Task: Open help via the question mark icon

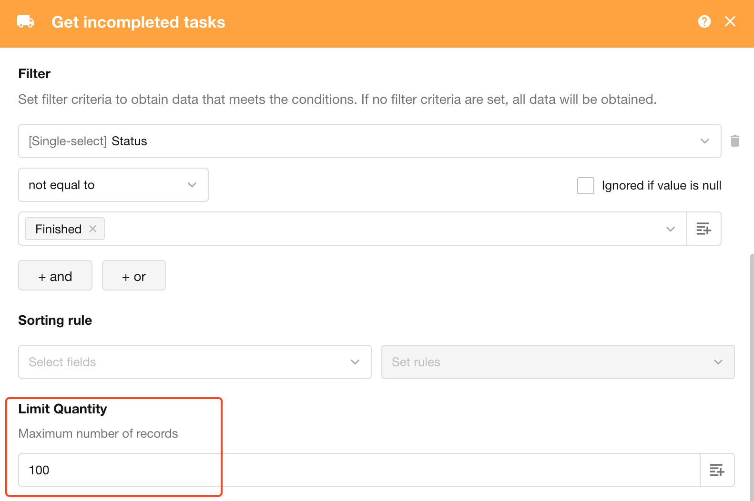Action: [704, 21]
